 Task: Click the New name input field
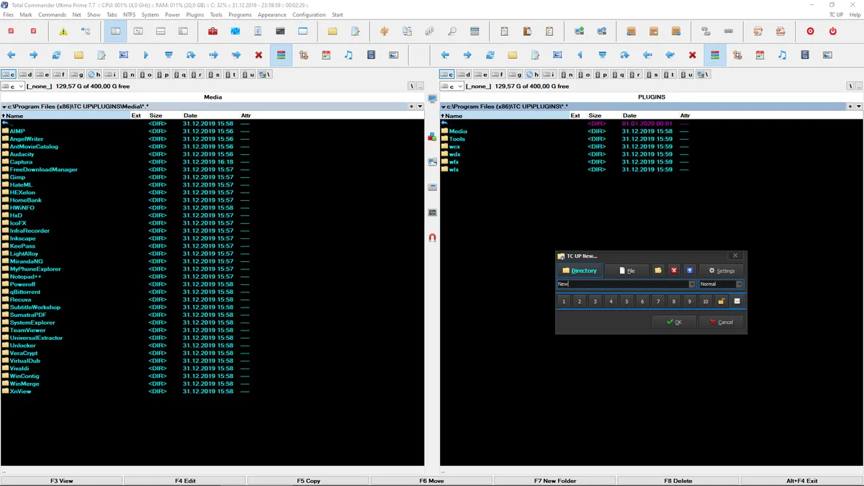click(622, 284)
